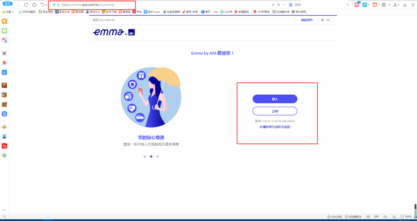Click status bar speaker mute icon
This screenshot has width=417, height=221.
pyautogui.click(x=385, y=217)
